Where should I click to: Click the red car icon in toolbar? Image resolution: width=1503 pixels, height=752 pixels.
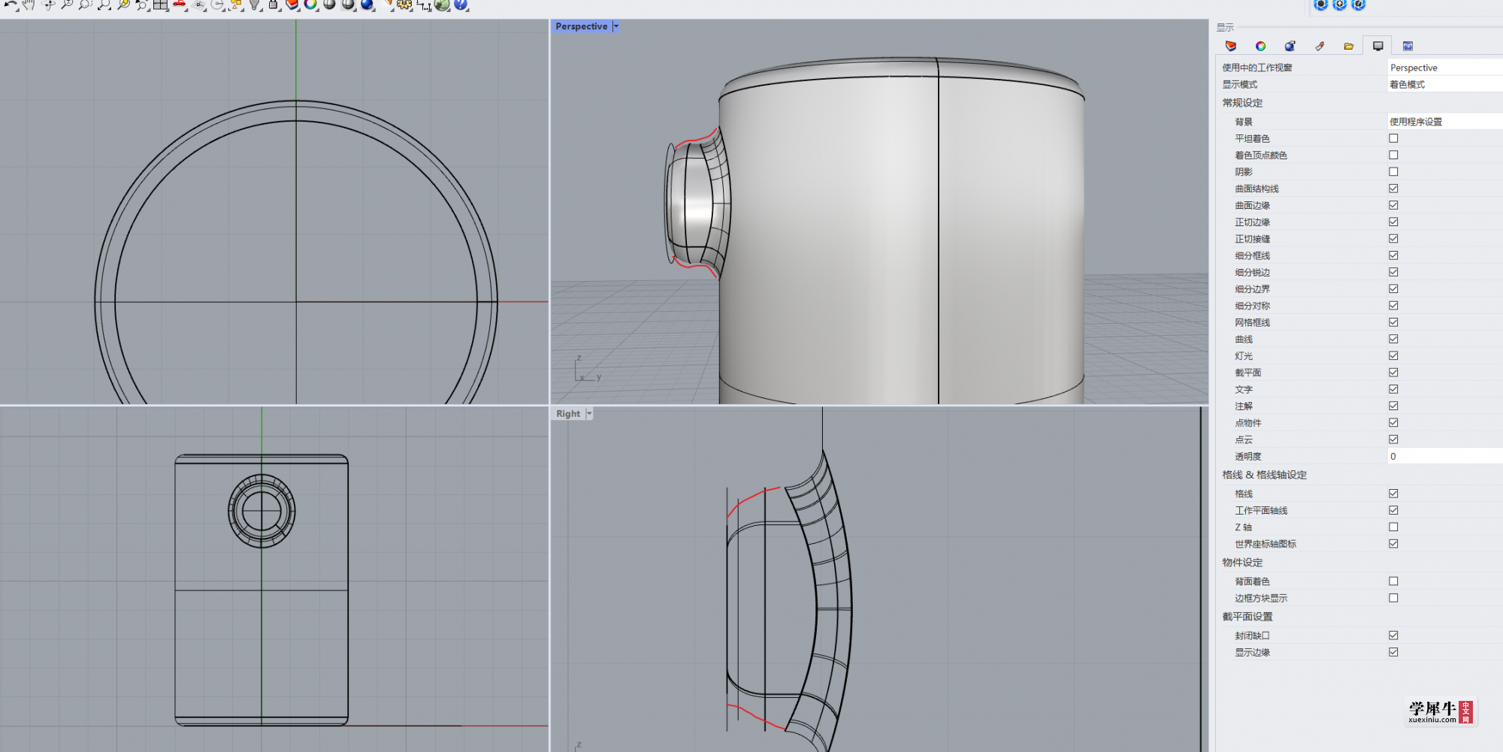pyautogui.click(x=180, y=5)
